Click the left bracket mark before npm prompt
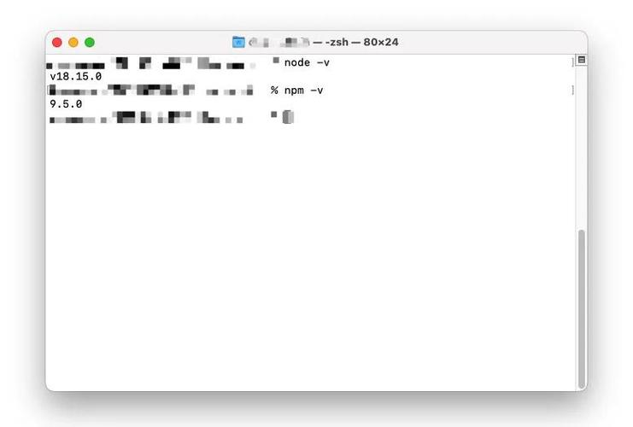Image resolution: width=633 pixels, height=427 pixels. [x=48, y=90]
